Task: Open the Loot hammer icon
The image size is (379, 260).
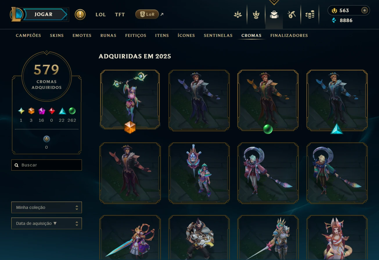Action: [x=292, y=15]
